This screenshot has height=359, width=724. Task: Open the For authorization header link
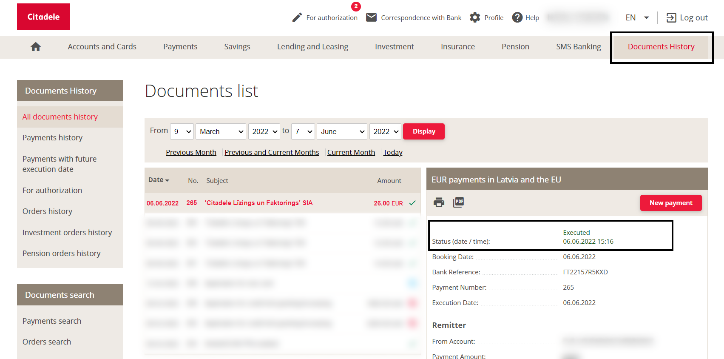(332, 17)
